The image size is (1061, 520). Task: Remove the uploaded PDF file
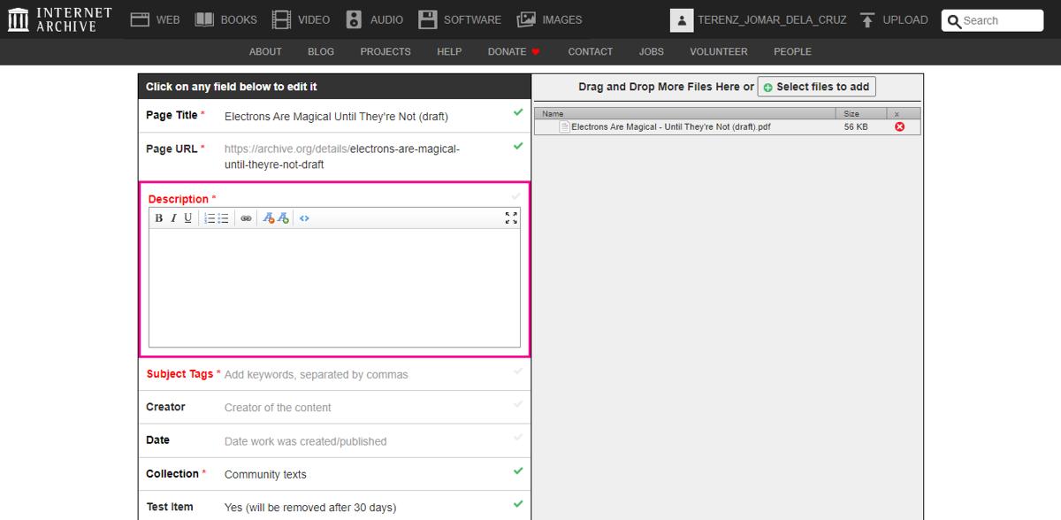pos(900,126)
